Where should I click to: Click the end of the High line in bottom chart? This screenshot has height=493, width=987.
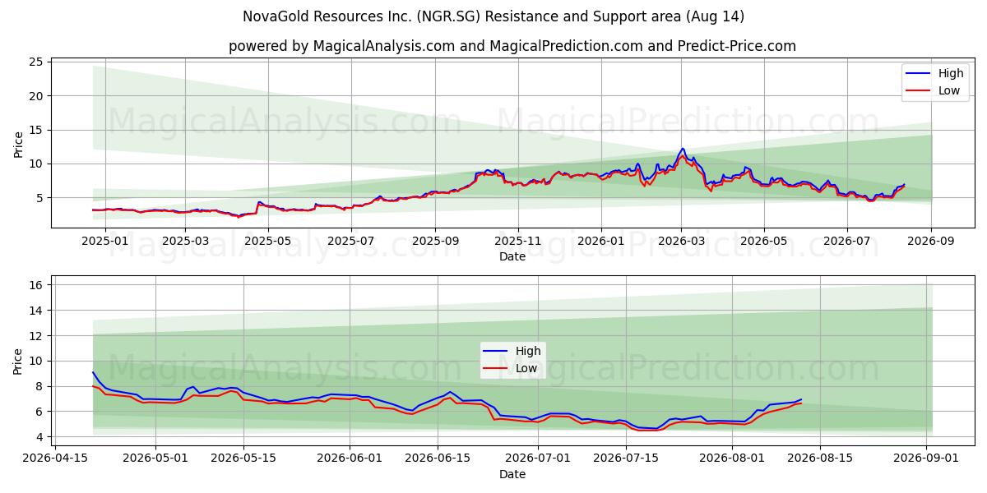(801, 399)
